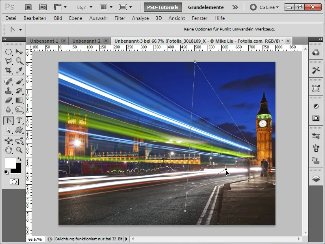Select the Sponge tool

(x=19, y=109)
